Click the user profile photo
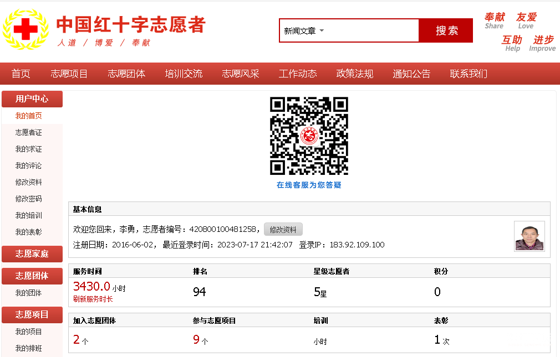This screenshot has height=357, width=560. (530, 236)
